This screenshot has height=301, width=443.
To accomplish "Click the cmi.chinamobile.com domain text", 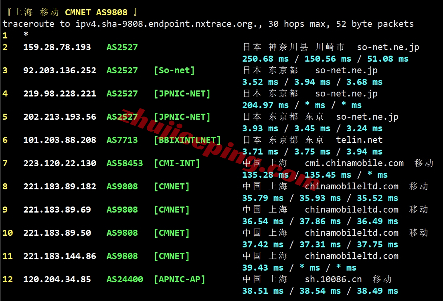I will pyautogui.click(x=354, y=163).
